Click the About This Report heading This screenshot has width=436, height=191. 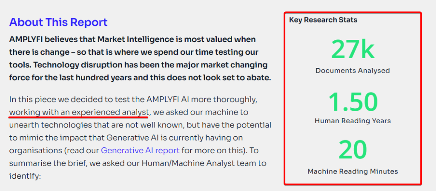pyautogui.click(x=58, y=22)
